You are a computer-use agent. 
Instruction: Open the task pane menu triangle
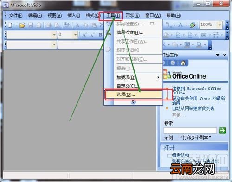pos(218,55)
